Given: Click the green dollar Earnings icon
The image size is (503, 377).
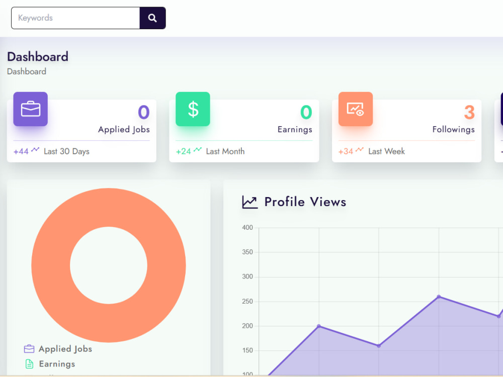Looking at the screenshot, I should pos(193,109).
